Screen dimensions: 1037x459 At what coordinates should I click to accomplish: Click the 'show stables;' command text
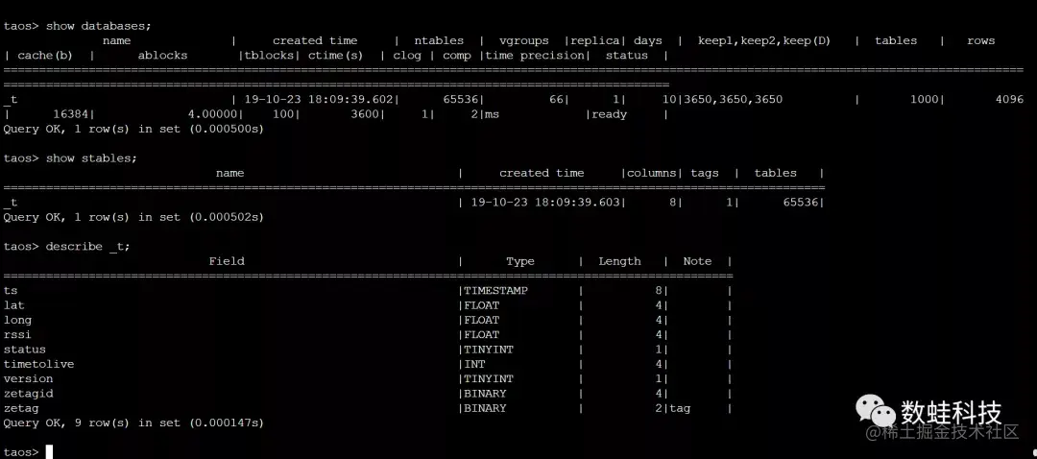click(x=91, y=158)
